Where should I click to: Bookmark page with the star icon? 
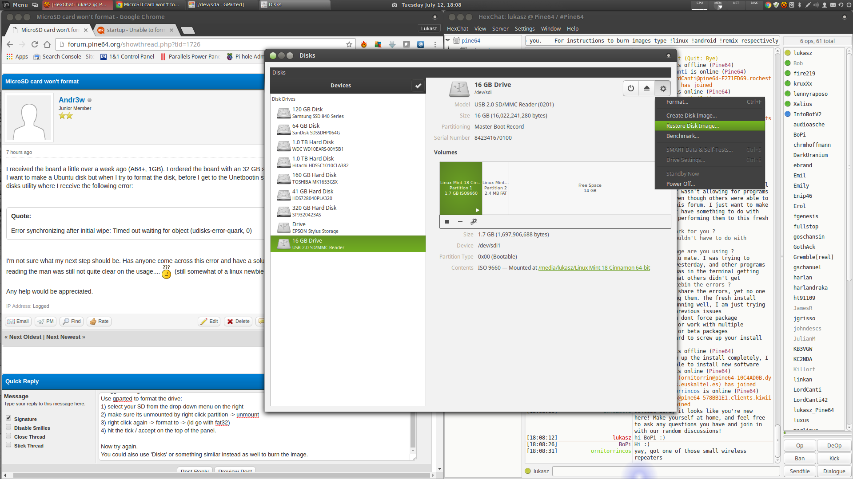tap(349, 44)
